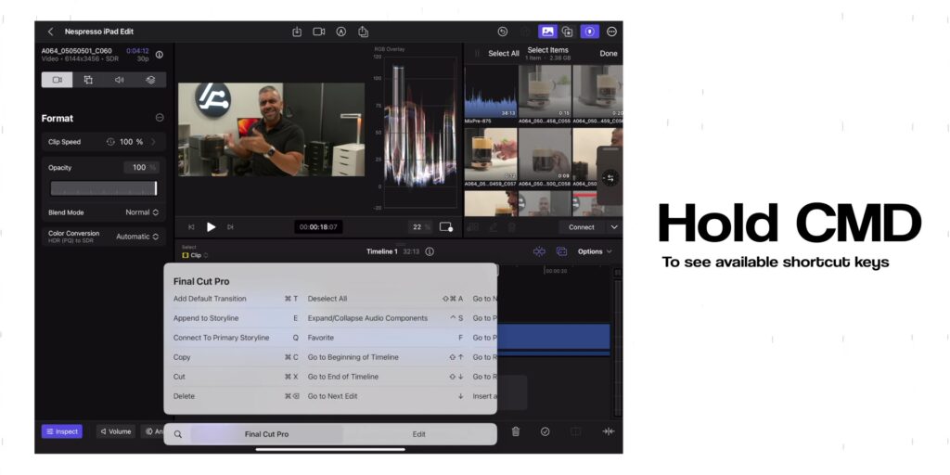Select the MixPre-875 audio clip thumbnail
Image resolution: width=950 pixels, height=475 pixels.
[490, 92]
